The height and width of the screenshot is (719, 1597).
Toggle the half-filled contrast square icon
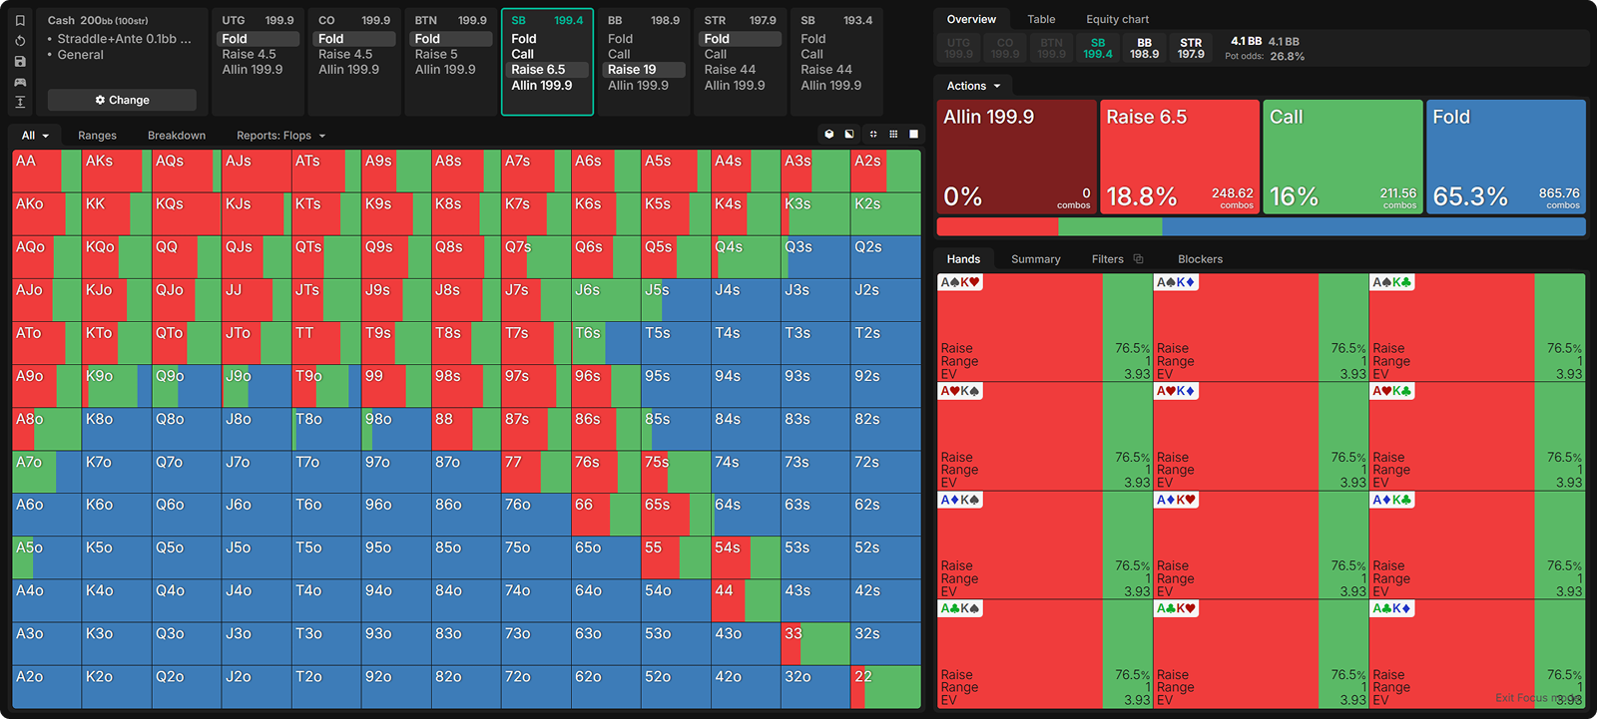pyautogui.click(x=849, y=134)
